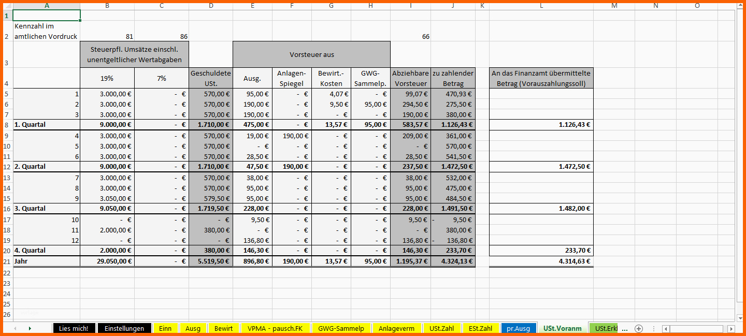Viewport: 746px width, 336px height.
Task: Select column header D
Action: point(211,6)
